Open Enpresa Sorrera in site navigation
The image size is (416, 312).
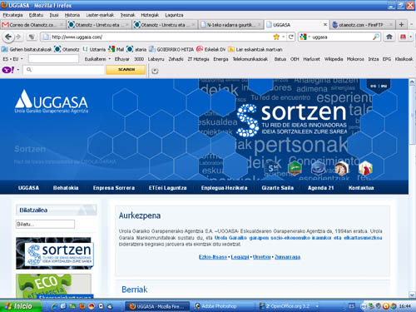pos(114,188)
